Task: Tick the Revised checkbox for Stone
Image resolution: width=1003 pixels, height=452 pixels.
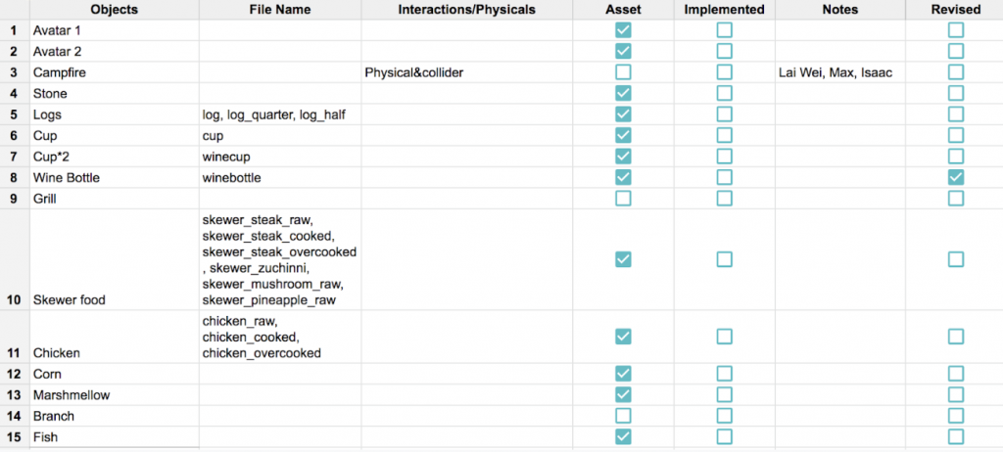Action: coord(956,93)
